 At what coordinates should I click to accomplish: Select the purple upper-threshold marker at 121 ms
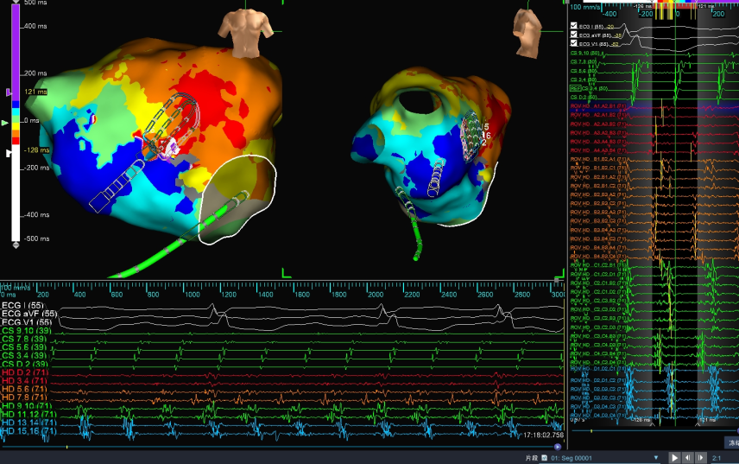tap(9, 92)
